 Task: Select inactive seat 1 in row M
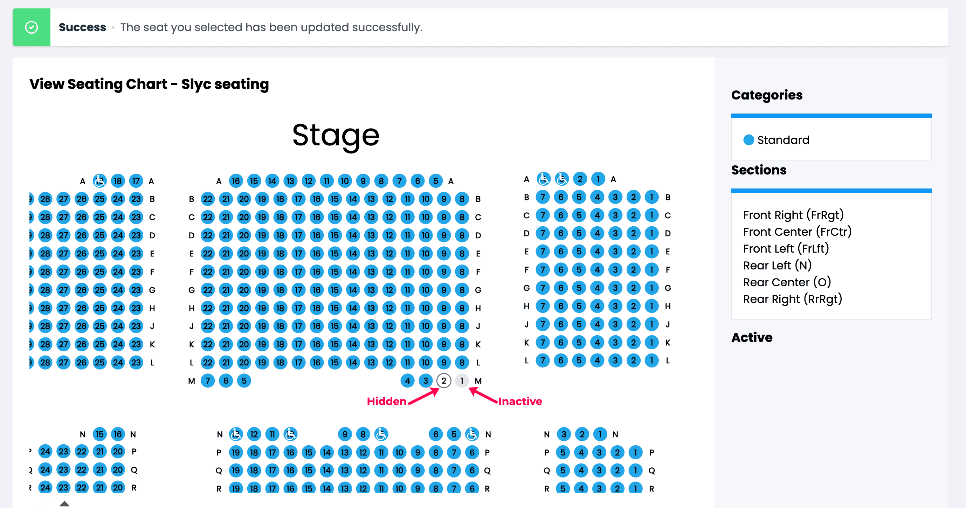click(x=462, y=381)
